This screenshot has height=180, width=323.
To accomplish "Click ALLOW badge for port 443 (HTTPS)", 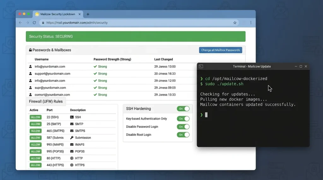I will click(35, 165).
